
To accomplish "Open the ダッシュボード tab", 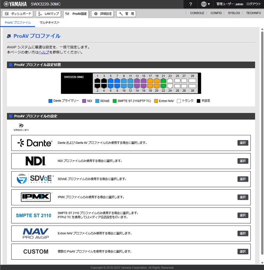I will tap(18, 14).
